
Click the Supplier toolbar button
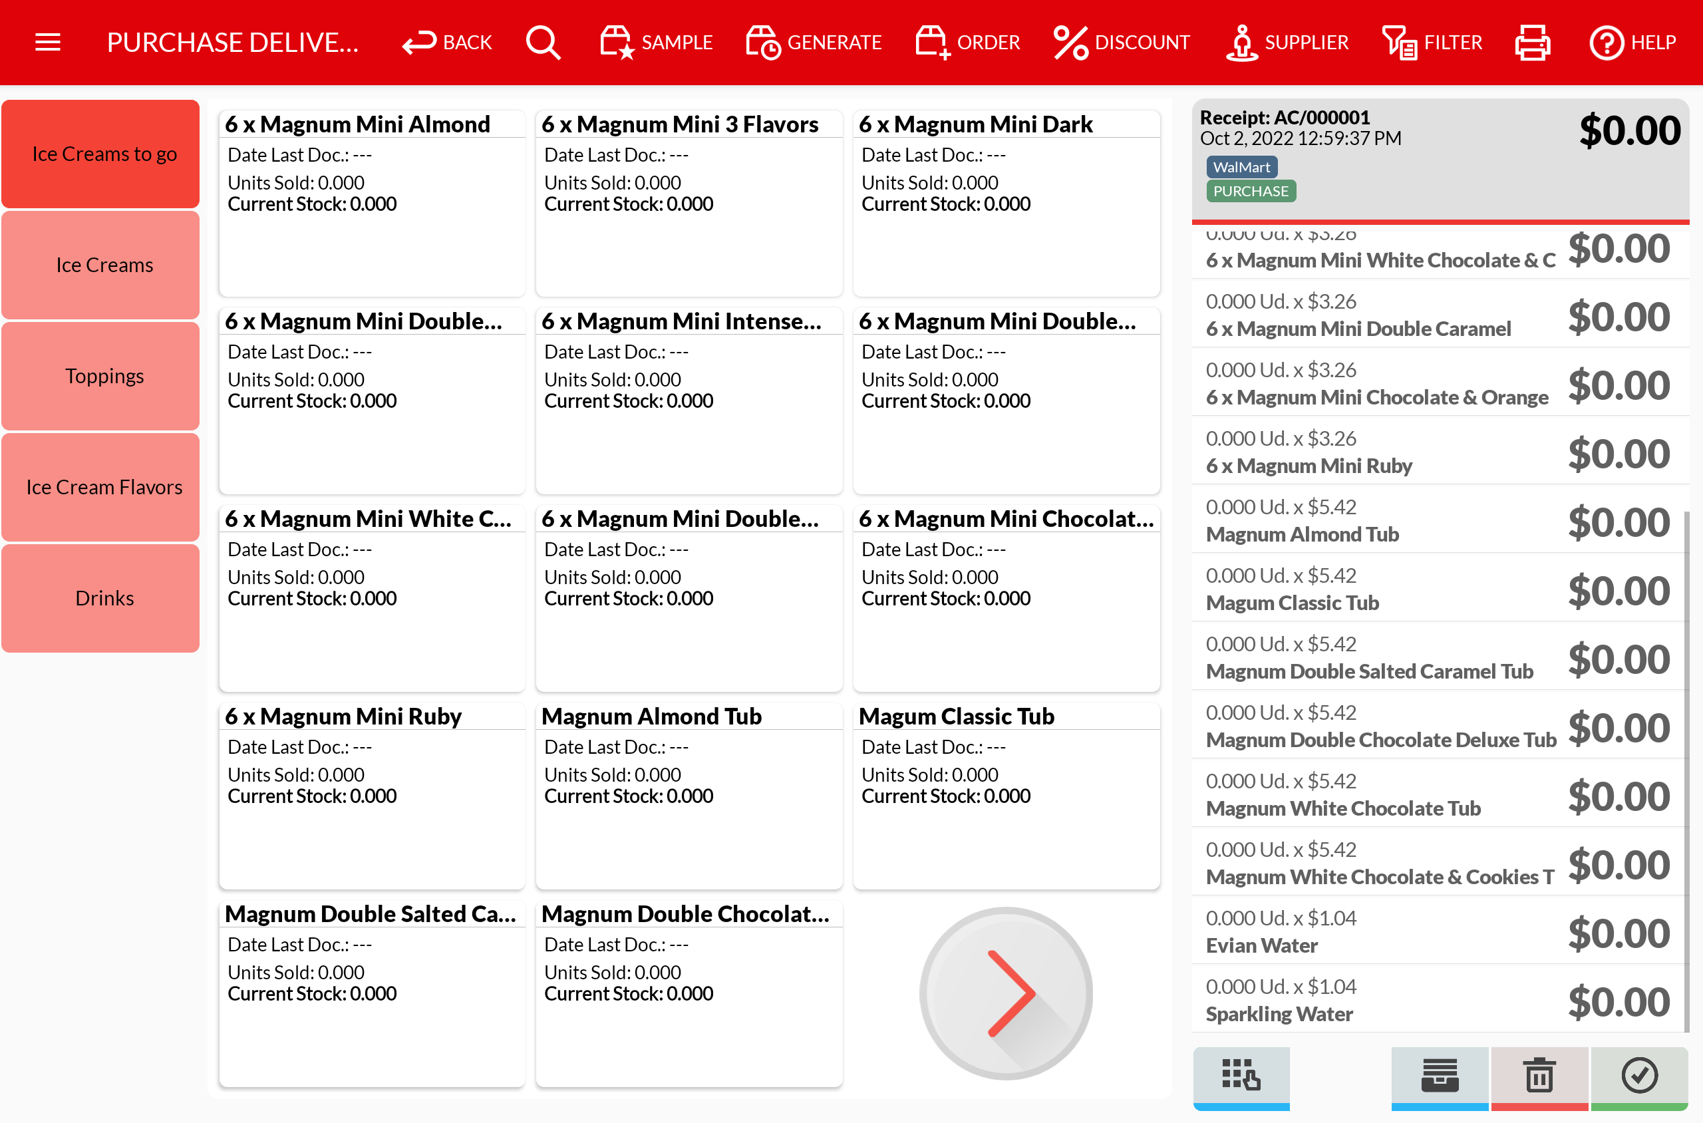point(1287,43)
